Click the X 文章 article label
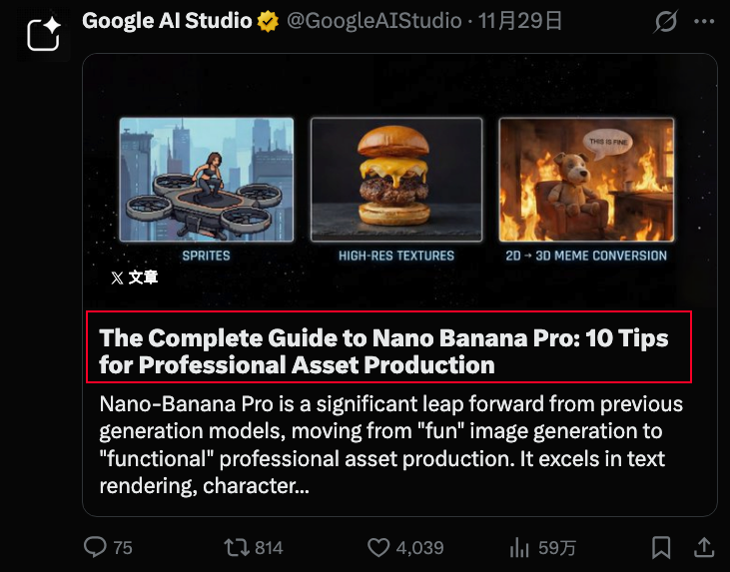 pyautogui.click(x=134, y=278)
